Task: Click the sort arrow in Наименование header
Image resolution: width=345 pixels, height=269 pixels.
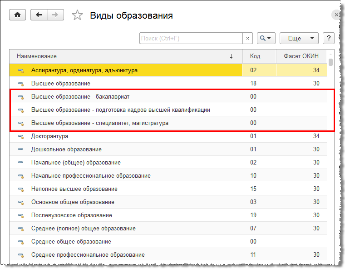Action: click(231, 56)
